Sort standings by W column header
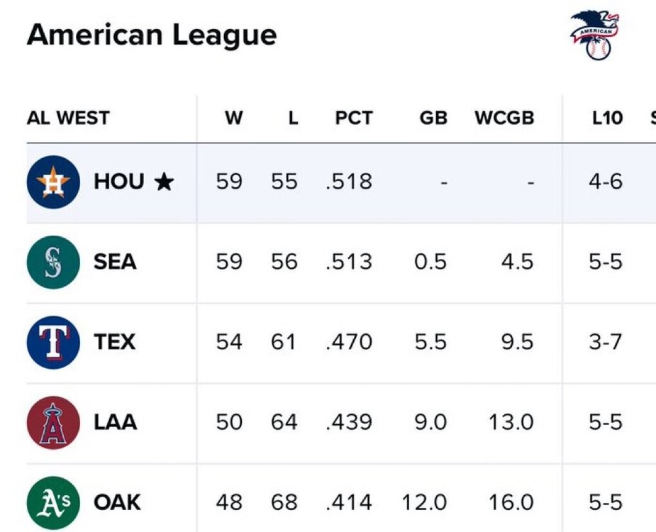This screenshot has width=656, height=532. [x=233, y=118]
